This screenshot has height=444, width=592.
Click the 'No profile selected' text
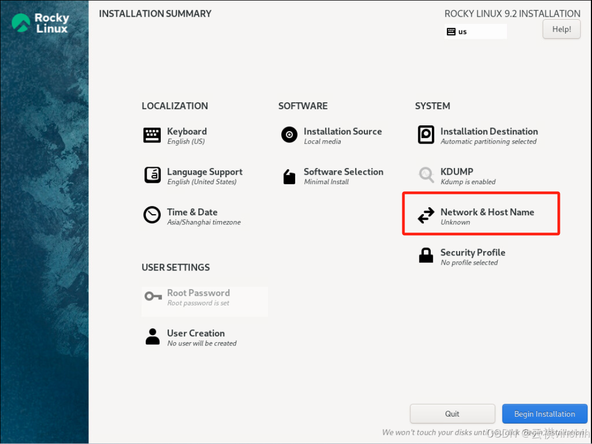(469, 263)
